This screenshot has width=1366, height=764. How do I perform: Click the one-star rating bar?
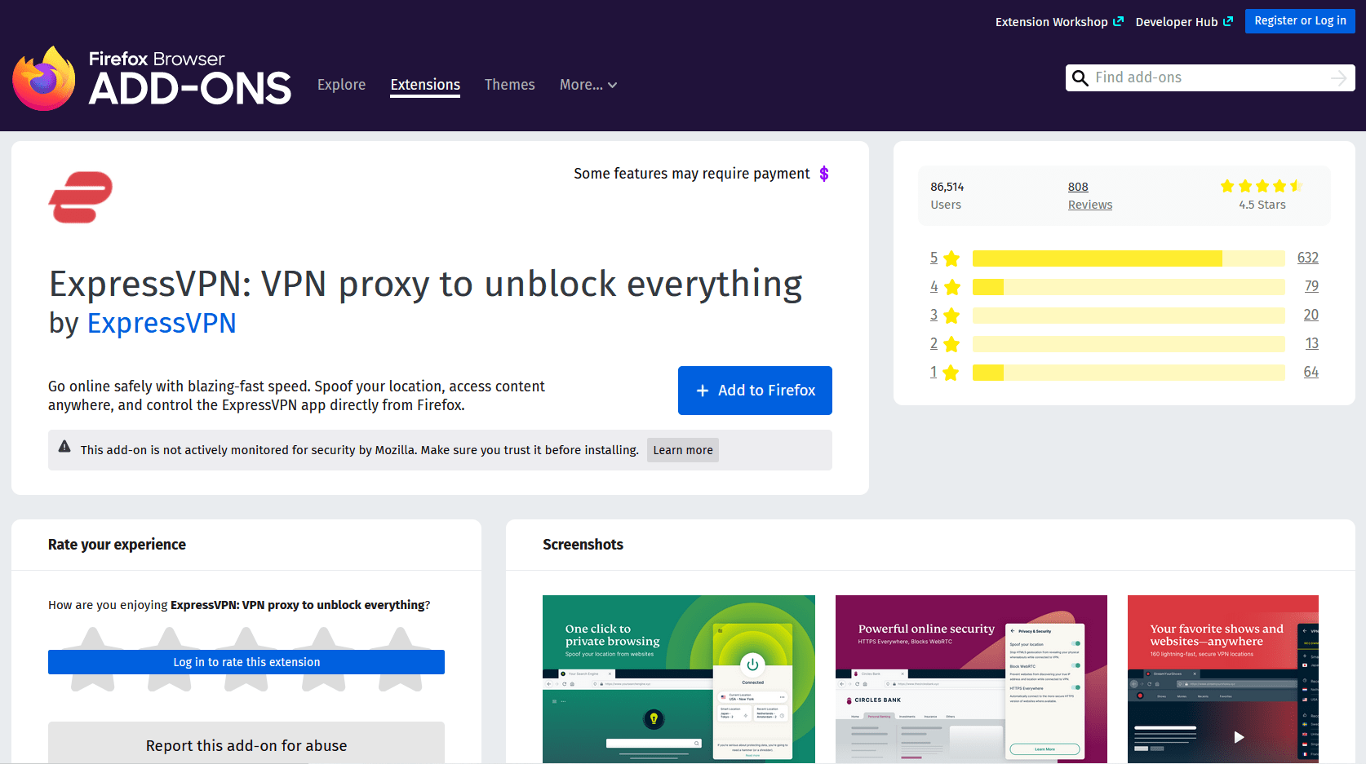[x=1129, y=373]
